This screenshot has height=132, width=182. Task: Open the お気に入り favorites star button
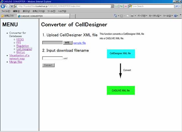tap(7, 16)
